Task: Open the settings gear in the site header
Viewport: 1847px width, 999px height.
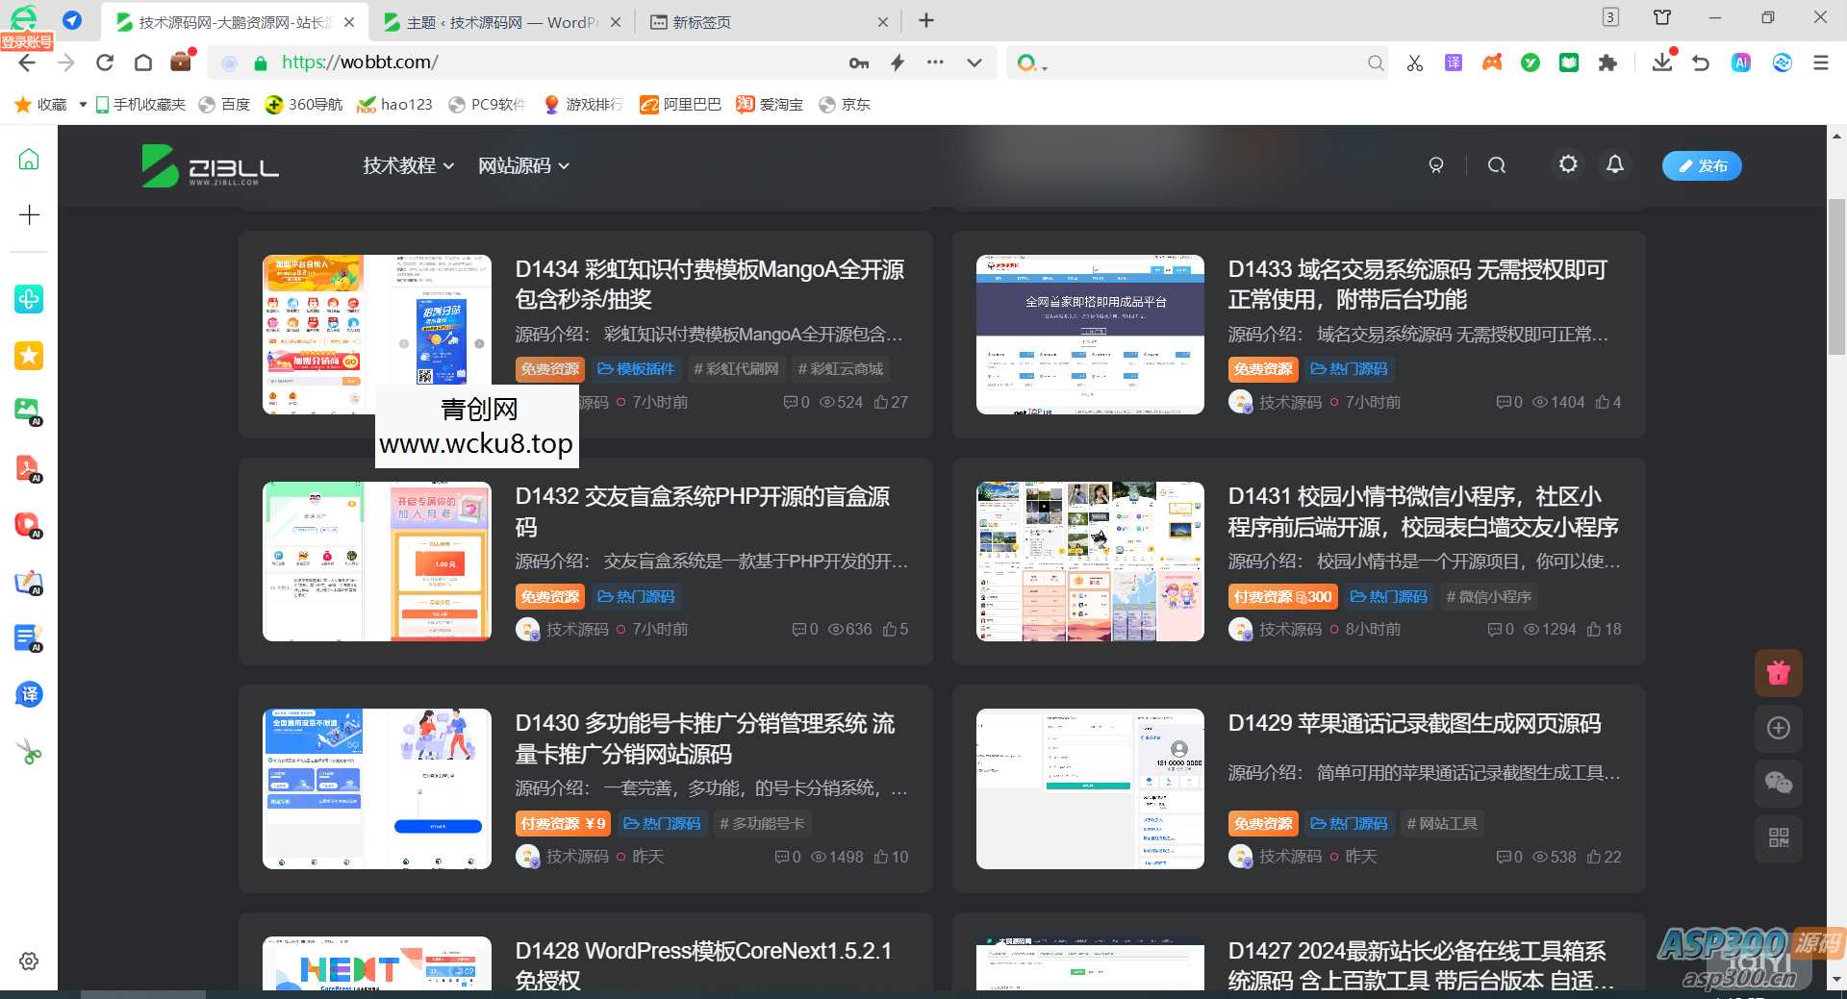Action: point(1568,164)
